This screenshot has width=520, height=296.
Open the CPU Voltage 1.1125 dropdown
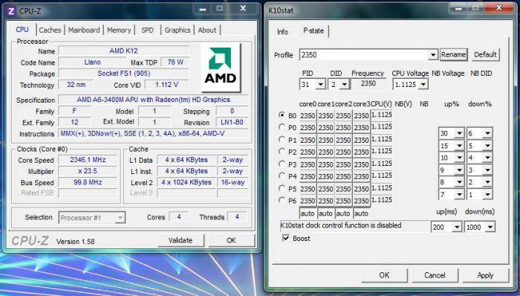(423, 85)
